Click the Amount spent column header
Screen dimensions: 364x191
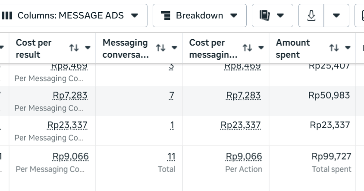(293, 48)
